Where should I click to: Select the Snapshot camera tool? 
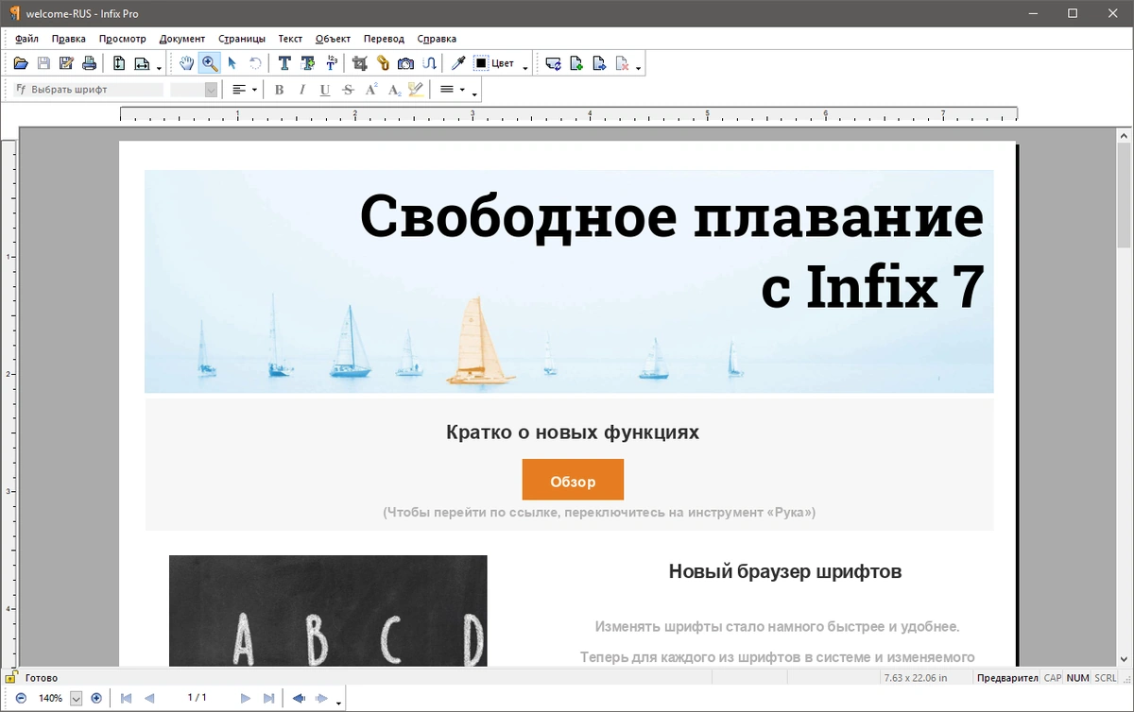pyautogui.click(x=405, y=63)
